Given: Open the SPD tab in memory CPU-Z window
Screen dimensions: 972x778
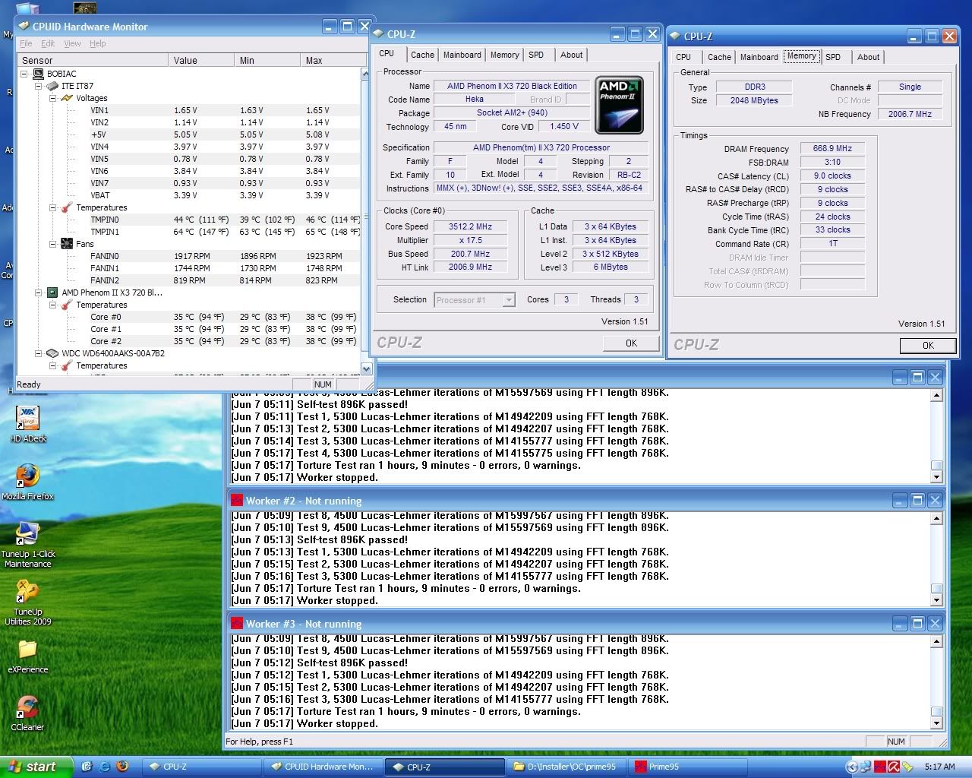Looking at the screenshot, I should coord(832,57).
